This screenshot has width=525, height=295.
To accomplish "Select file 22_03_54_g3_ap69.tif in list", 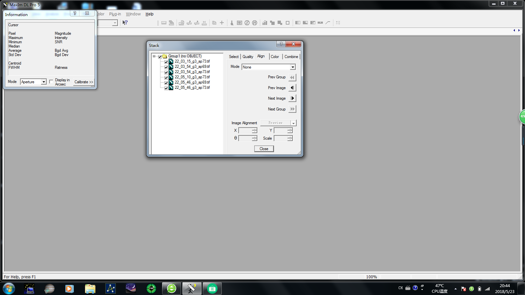I will point(192,67).
